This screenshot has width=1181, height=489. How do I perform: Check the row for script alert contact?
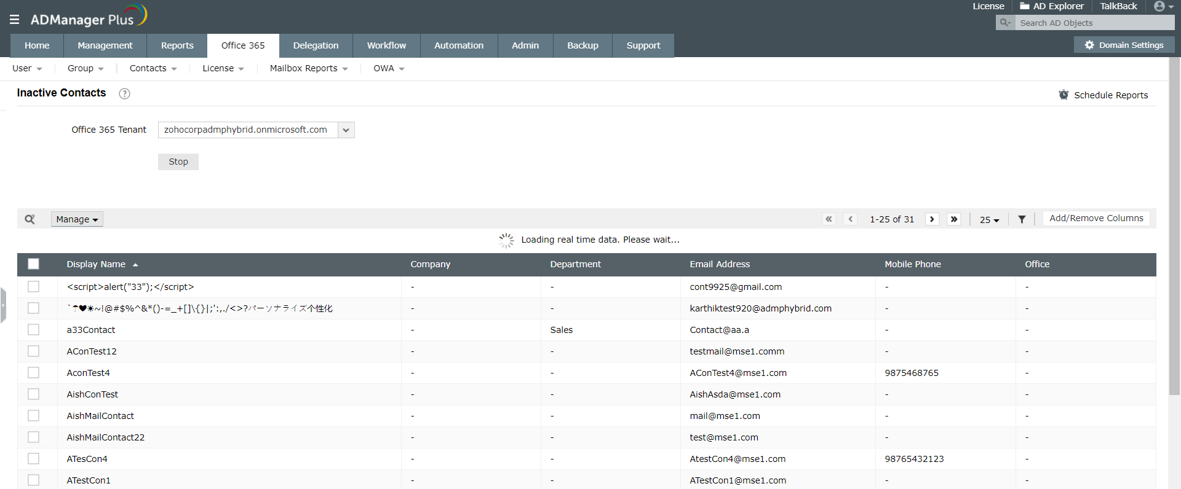pos(33,287)
